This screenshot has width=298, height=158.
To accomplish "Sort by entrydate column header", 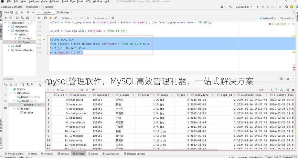I will point(201,95).
